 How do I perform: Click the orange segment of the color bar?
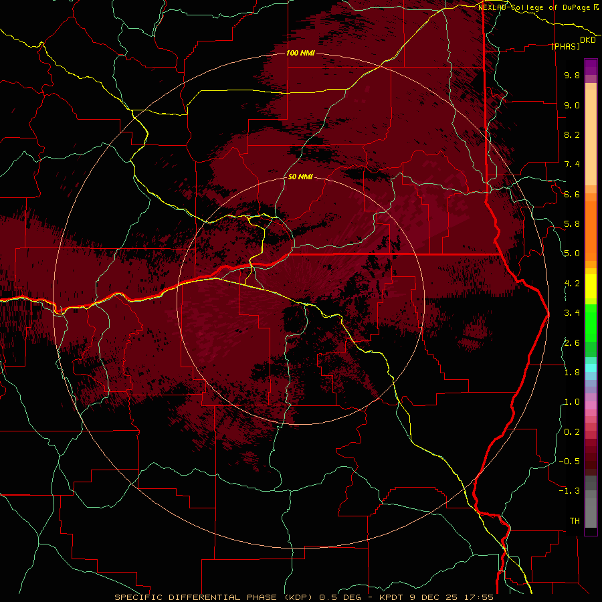591,230
